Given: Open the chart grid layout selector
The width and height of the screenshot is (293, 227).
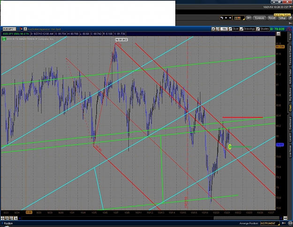Looking at the screenshot, I should pos(239,18).
